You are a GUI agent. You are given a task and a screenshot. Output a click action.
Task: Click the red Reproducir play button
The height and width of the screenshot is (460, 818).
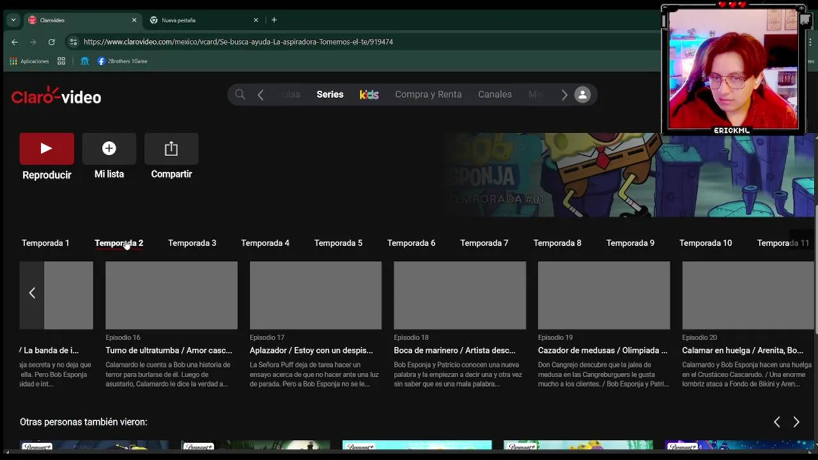[47, 149]
